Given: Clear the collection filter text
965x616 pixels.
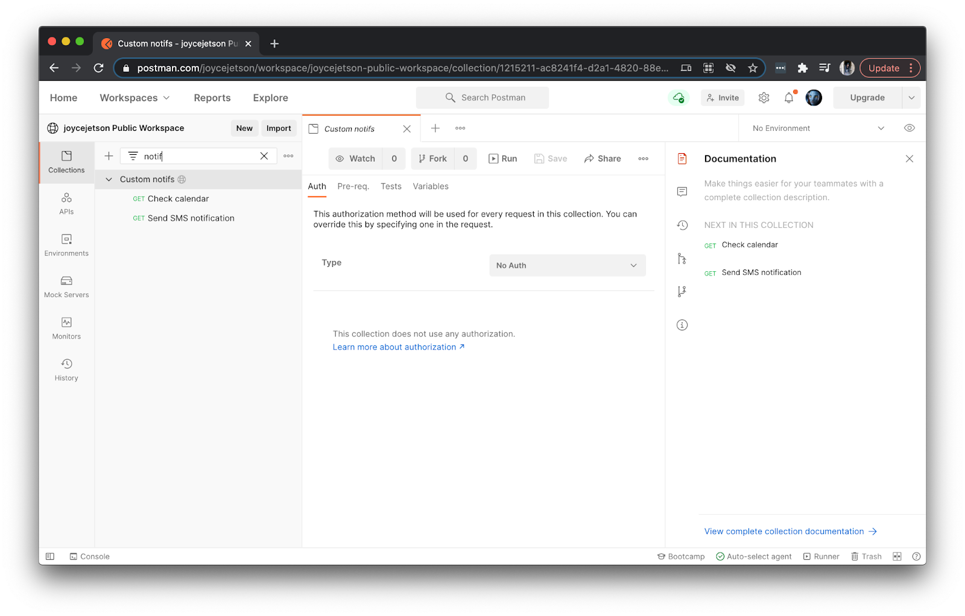Looking at the screenshot, I should [264, 156].
